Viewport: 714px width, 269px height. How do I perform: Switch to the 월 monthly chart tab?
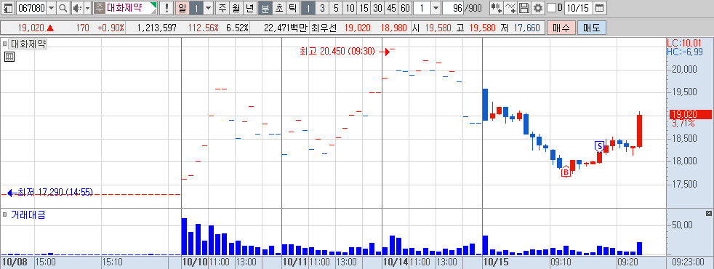click(236, 8)
